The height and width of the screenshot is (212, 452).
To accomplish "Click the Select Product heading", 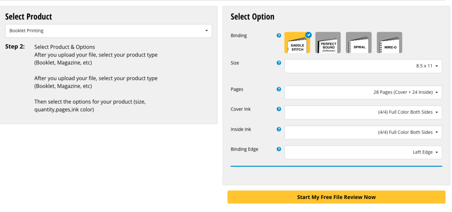I will pyautogui.click(x=29, y=17).
